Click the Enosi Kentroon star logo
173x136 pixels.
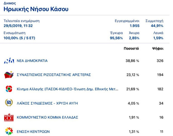point(9,131)
